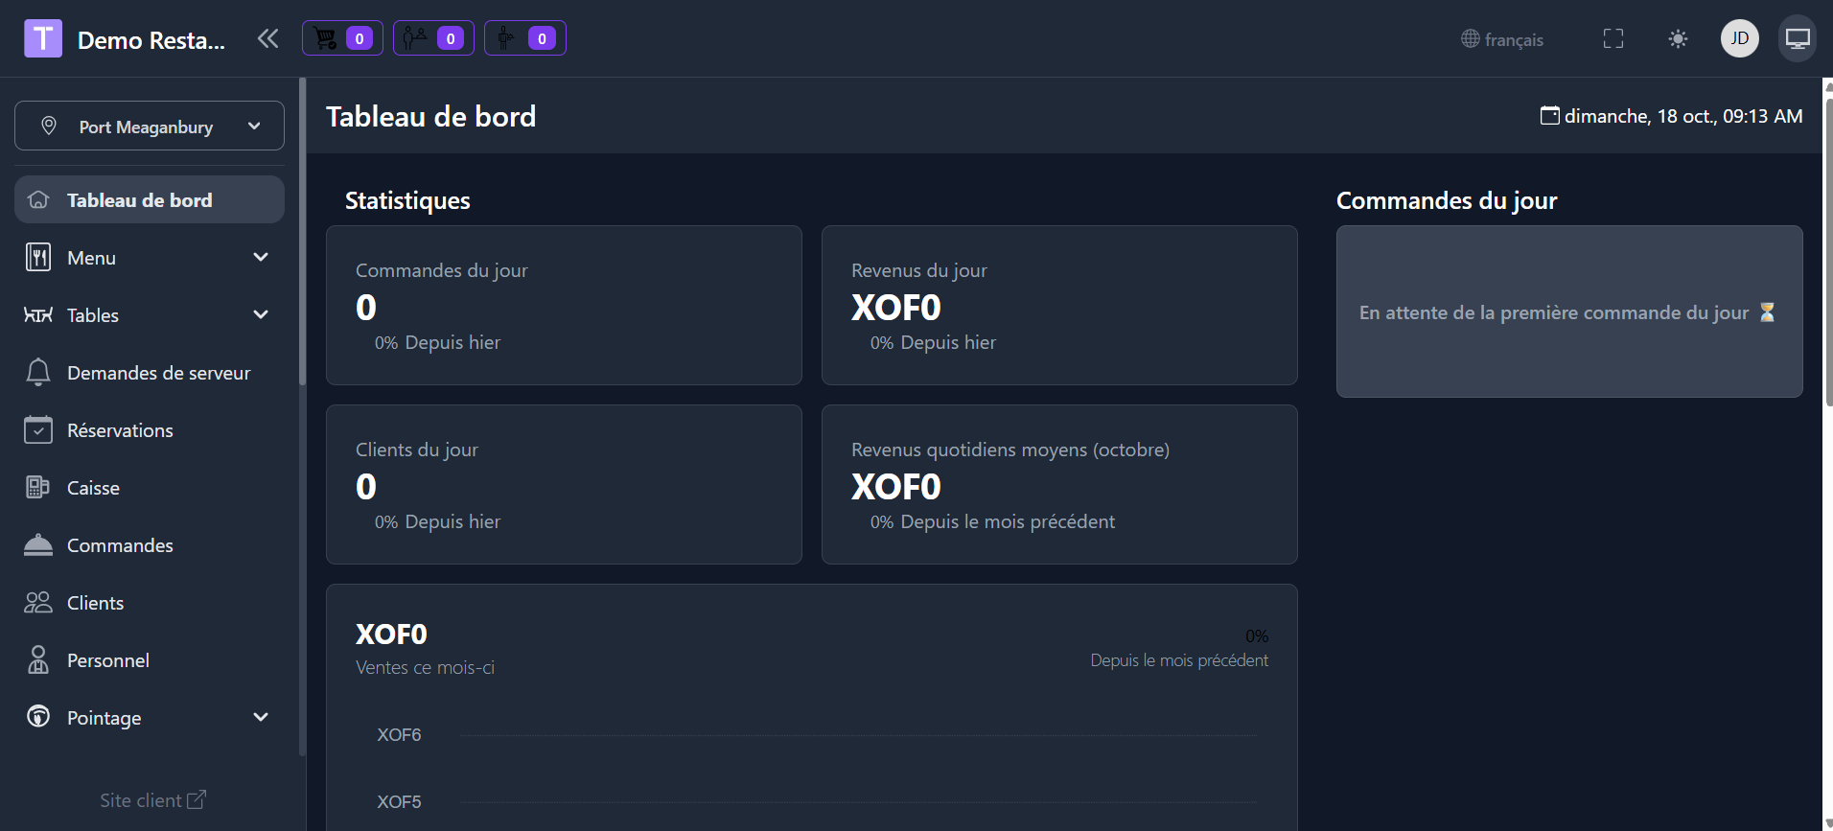The height and width of the screenshot is (831, 1833).
Task: Click the "Statistiques" heading
Action: tap(407, 200)
